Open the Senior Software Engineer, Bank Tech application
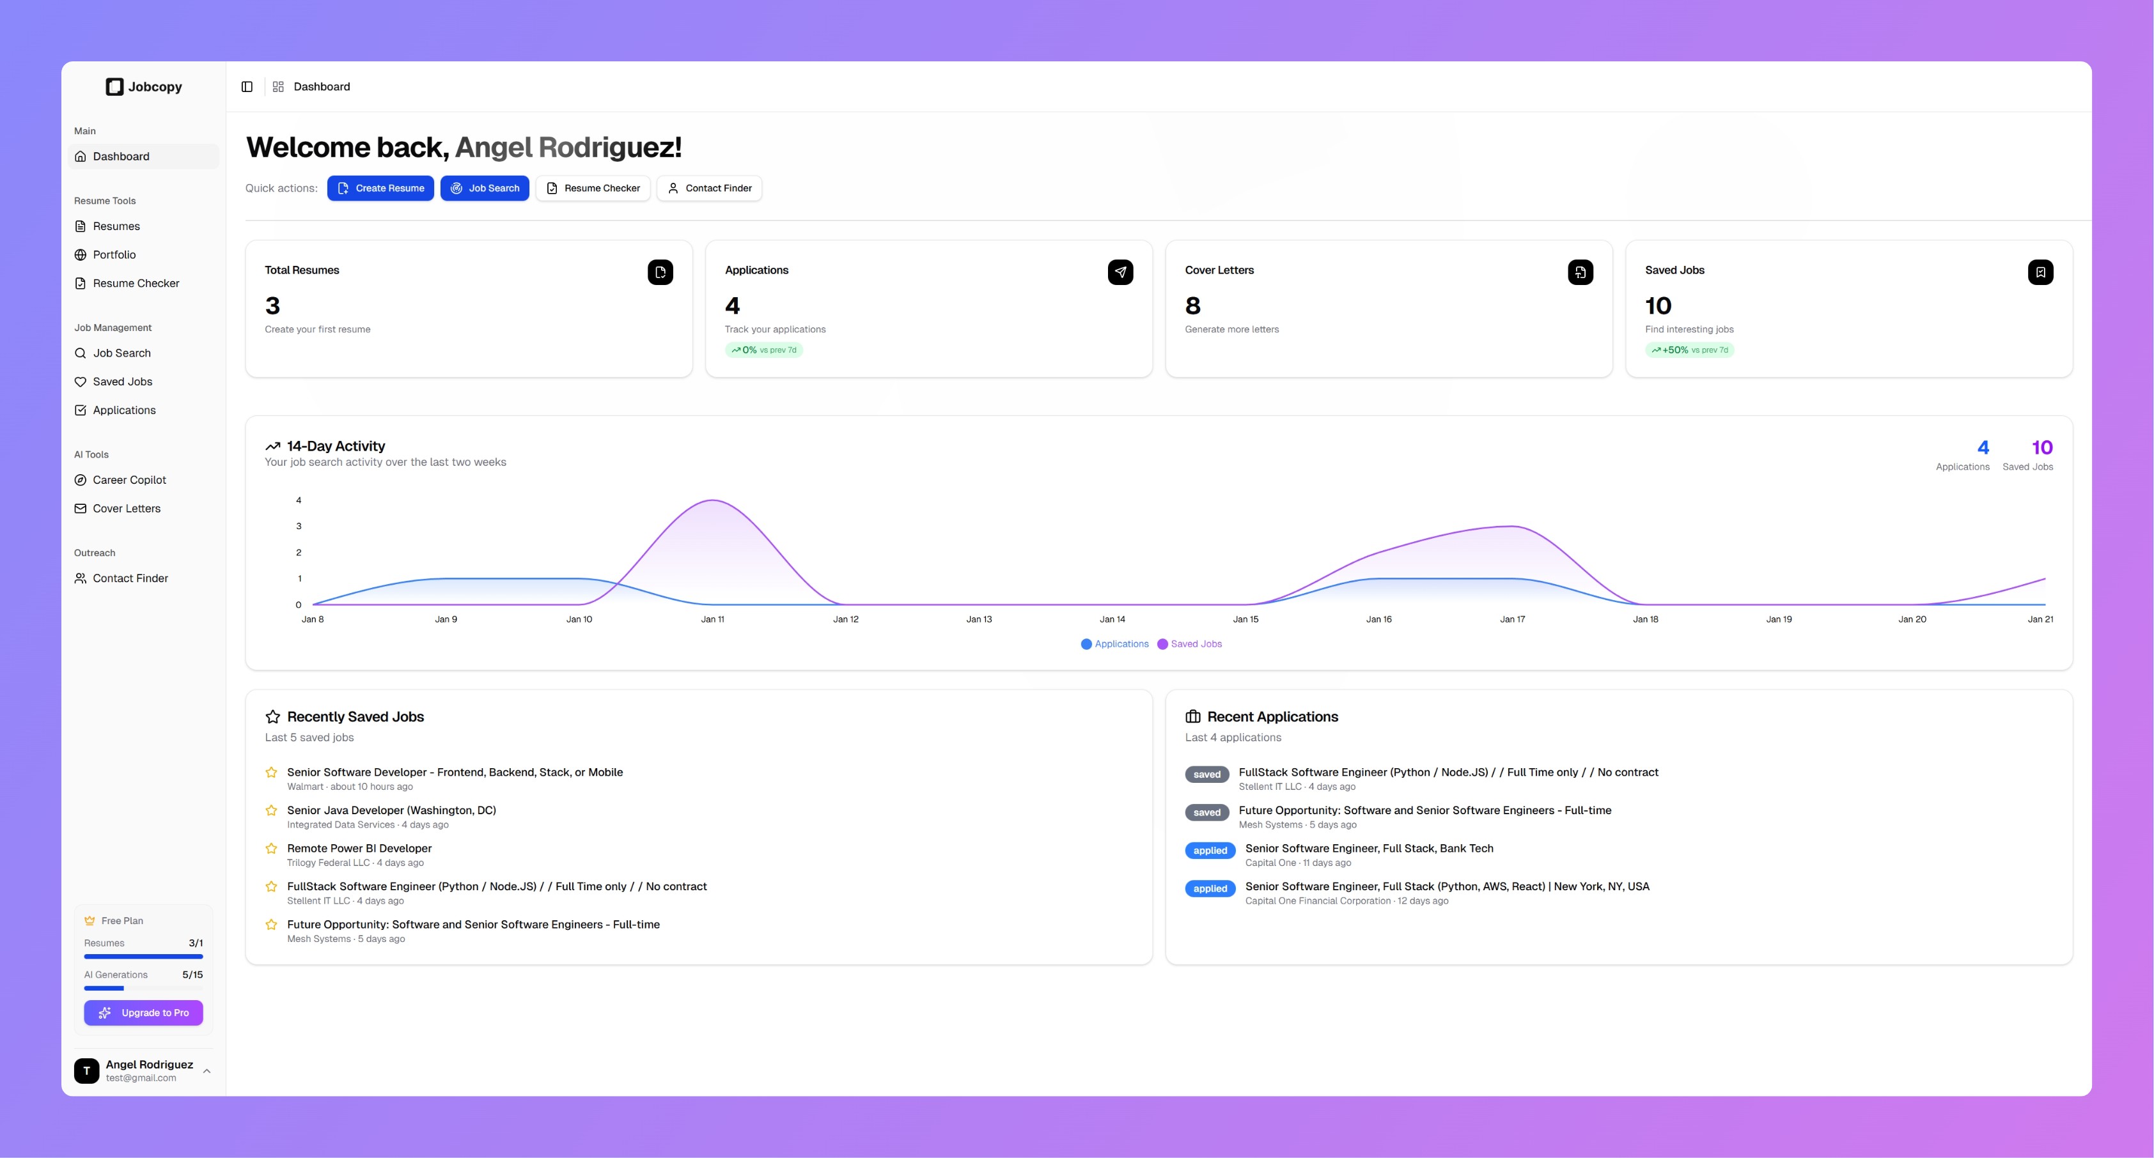 pos(1369,848)
